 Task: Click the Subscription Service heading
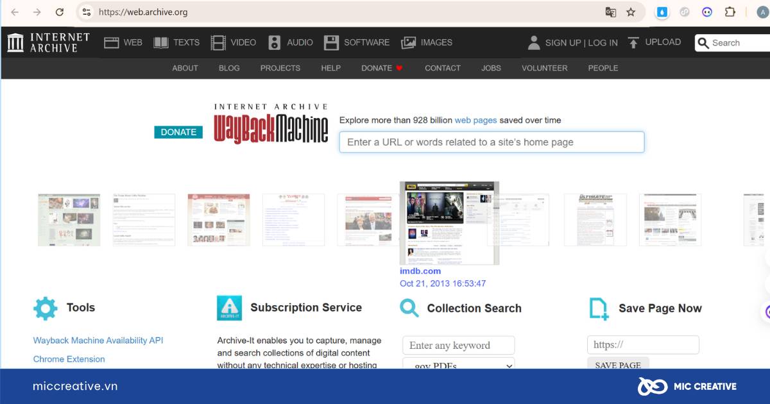click(306, 308)
